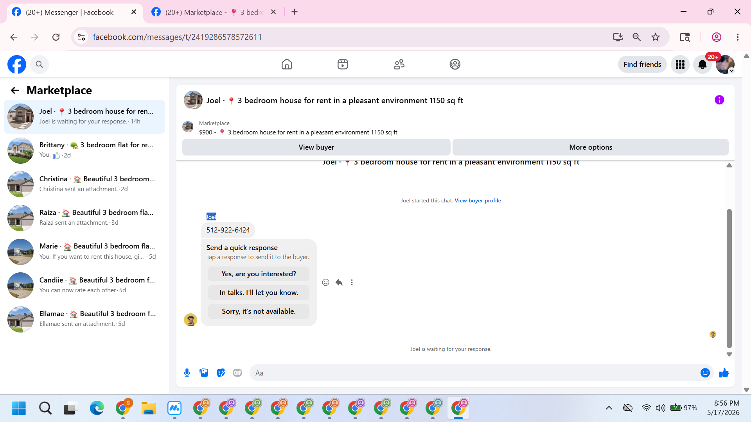Open Chrome three-dot menu

(x=738, y=37)
